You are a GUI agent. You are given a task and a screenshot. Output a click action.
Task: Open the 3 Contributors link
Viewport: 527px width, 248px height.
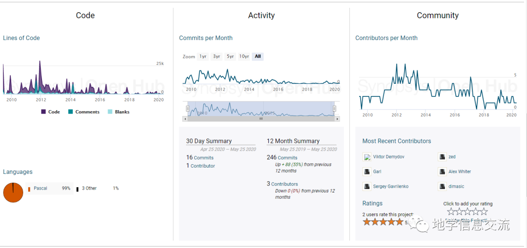[283, 184]
